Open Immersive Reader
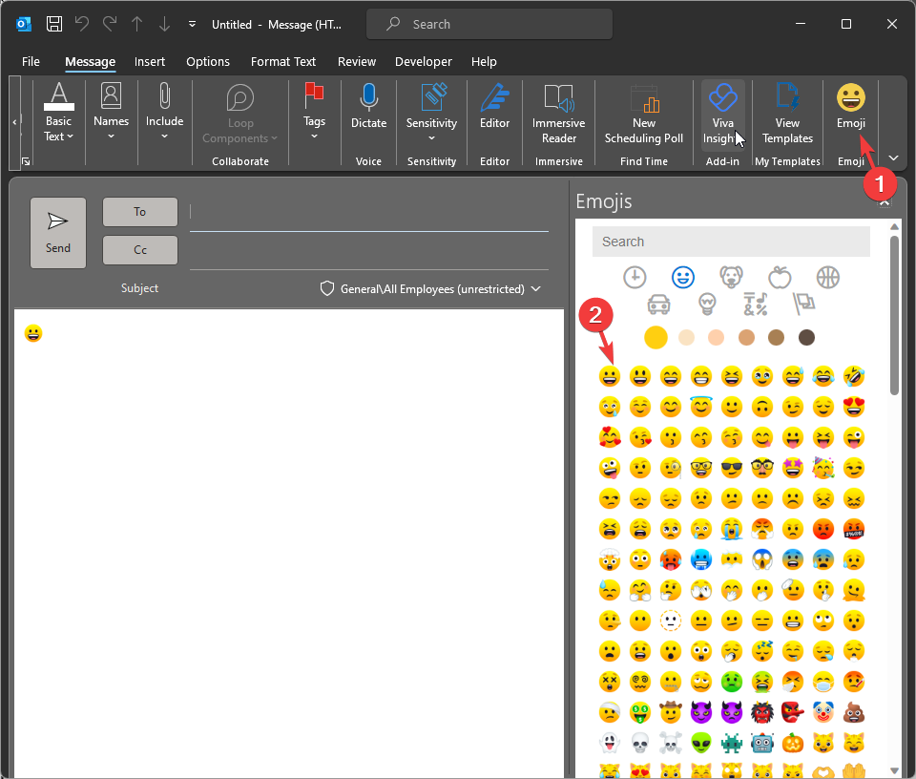The width and height of the screenshot is (916, 779). pyautogui.click(x=558, y=114)
